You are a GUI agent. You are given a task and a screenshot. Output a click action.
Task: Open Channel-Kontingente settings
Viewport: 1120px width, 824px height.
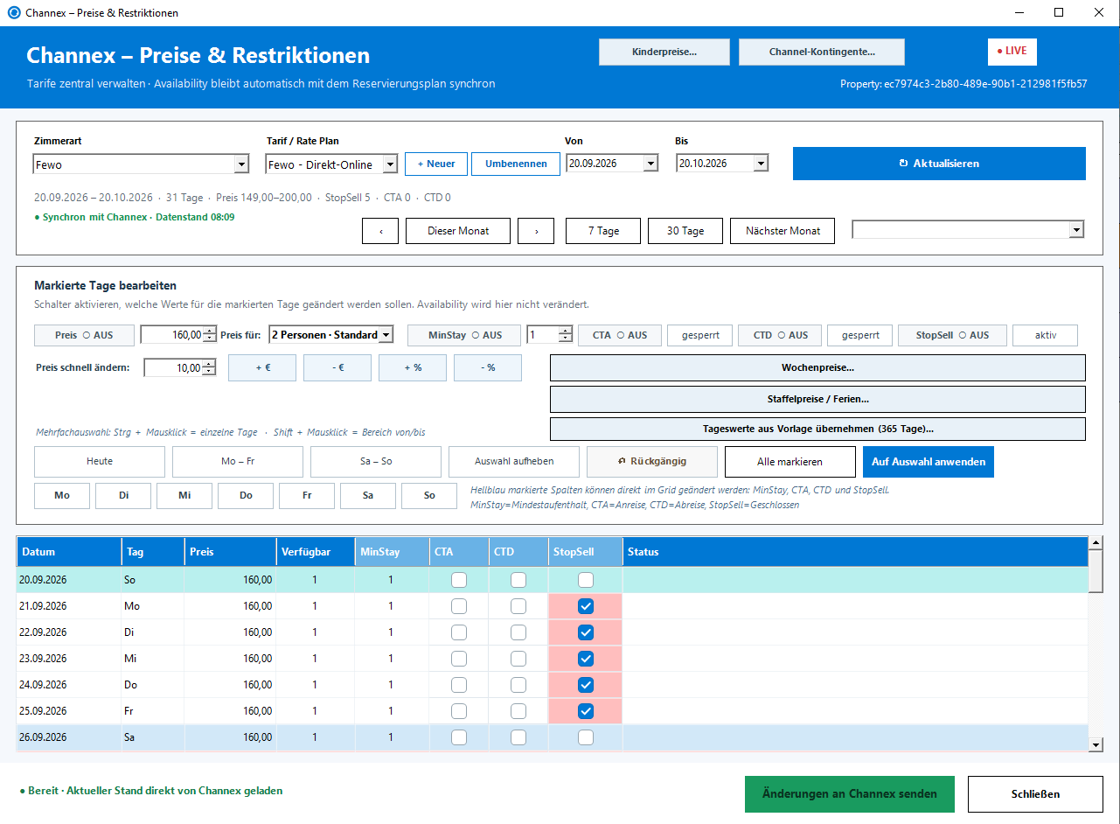pos(822,52)
